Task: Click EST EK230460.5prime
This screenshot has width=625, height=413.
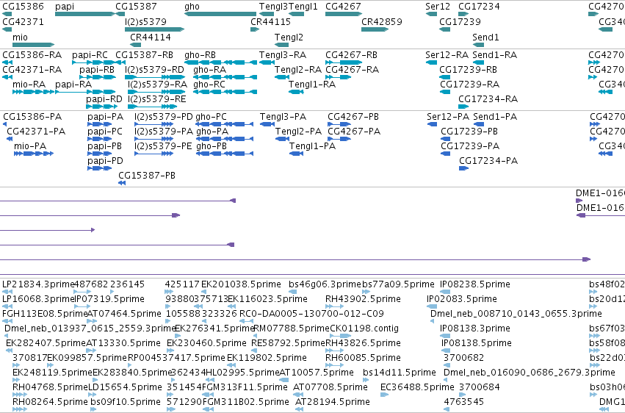Action: click(170, 351)
